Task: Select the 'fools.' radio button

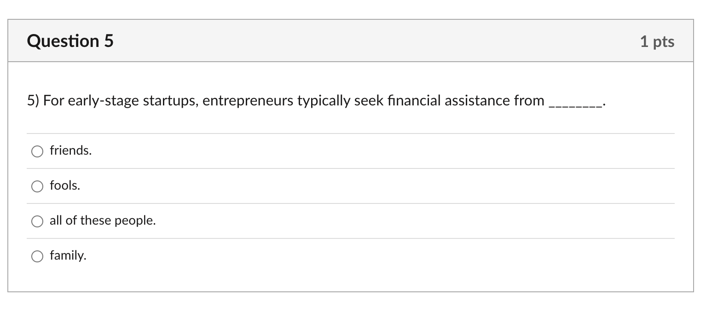Action: click(37, 186)
